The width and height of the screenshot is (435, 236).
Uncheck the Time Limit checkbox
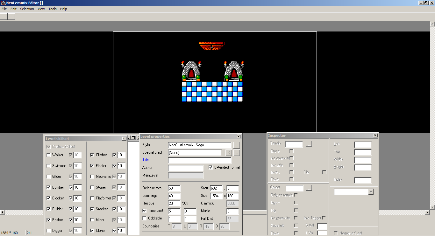tap(145, 211)
